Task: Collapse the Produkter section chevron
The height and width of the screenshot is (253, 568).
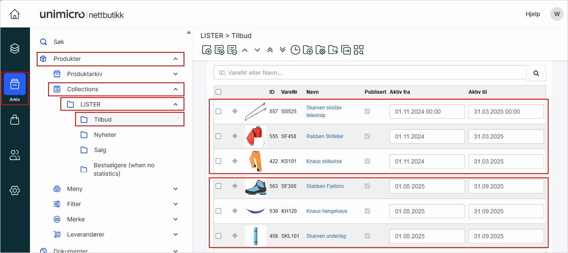Action: (x=176, y=59)
